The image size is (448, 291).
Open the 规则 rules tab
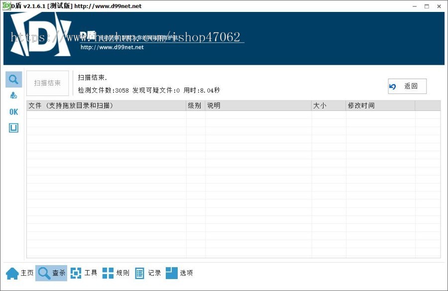pos(115,273)
